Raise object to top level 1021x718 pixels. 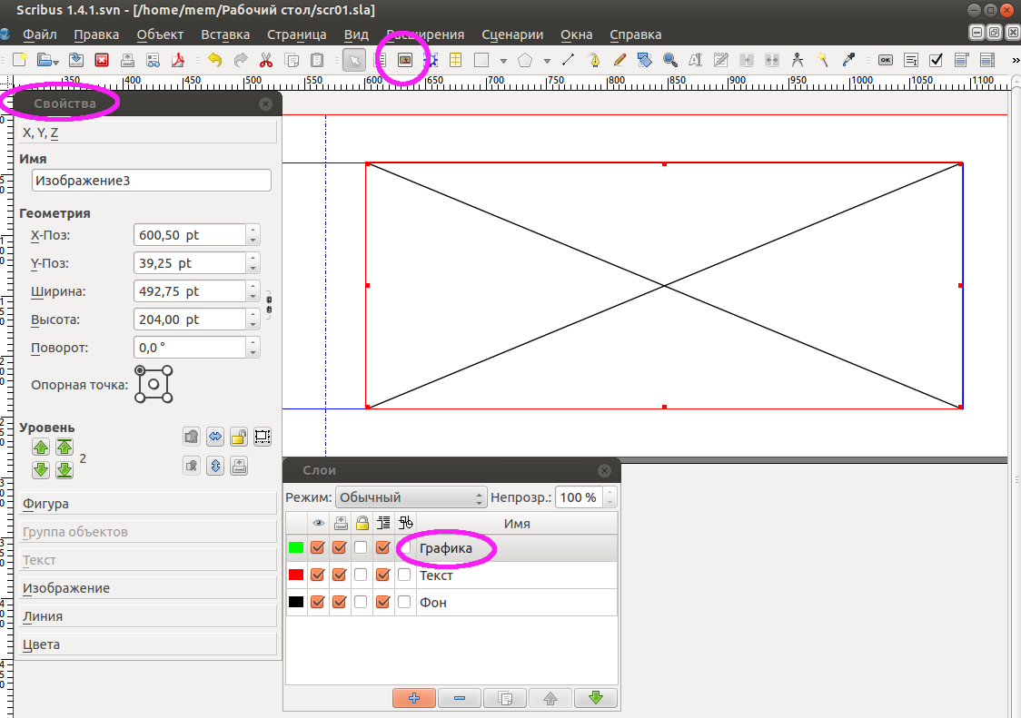[64, 447]
